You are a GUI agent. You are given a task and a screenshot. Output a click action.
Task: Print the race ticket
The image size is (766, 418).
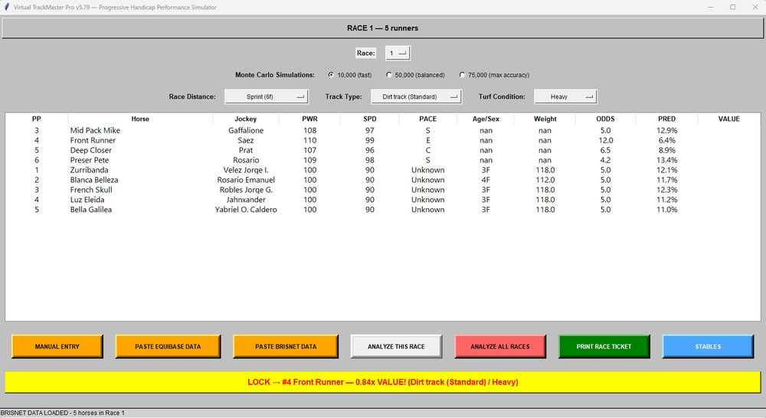[604, 346]
